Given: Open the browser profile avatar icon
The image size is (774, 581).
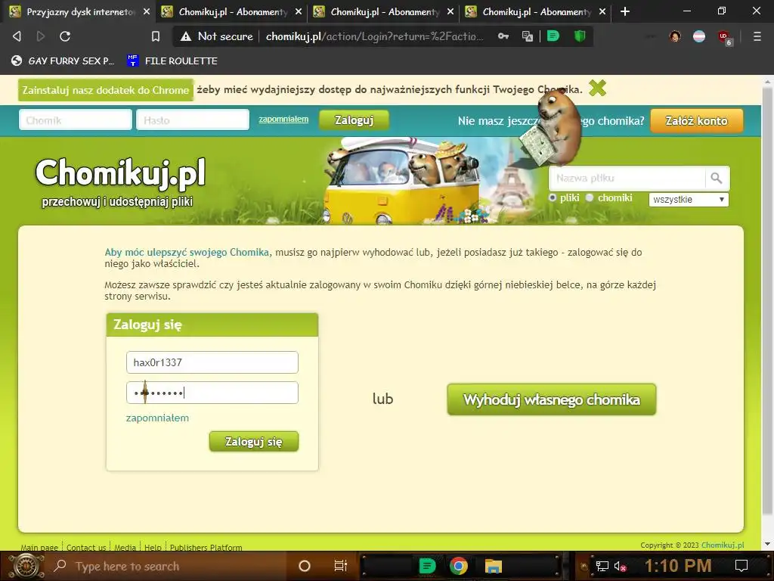Looking at the screenshot, I should tap(675, 36).
